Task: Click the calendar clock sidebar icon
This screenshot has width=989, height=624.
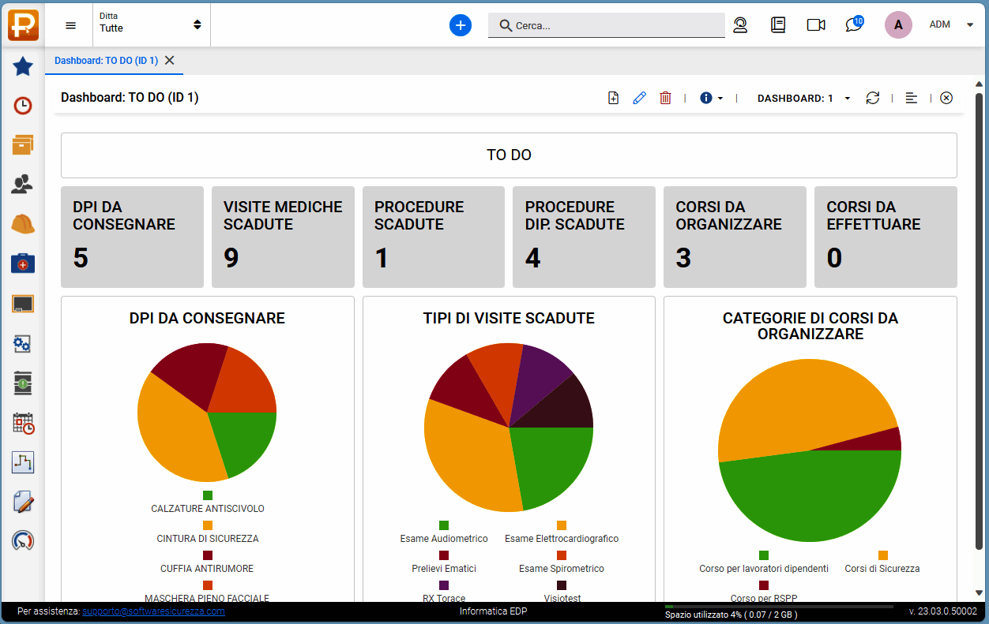Action: pyautogui.click(x=23, y=424)
